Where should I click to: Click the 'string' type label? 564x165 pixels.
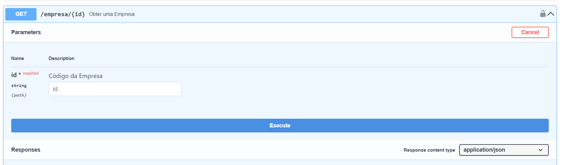coord(19,85)
